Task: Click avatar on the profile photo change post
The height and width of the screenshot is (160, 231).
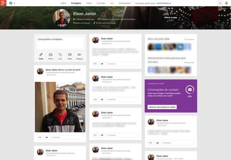Action: coord(40,71)
